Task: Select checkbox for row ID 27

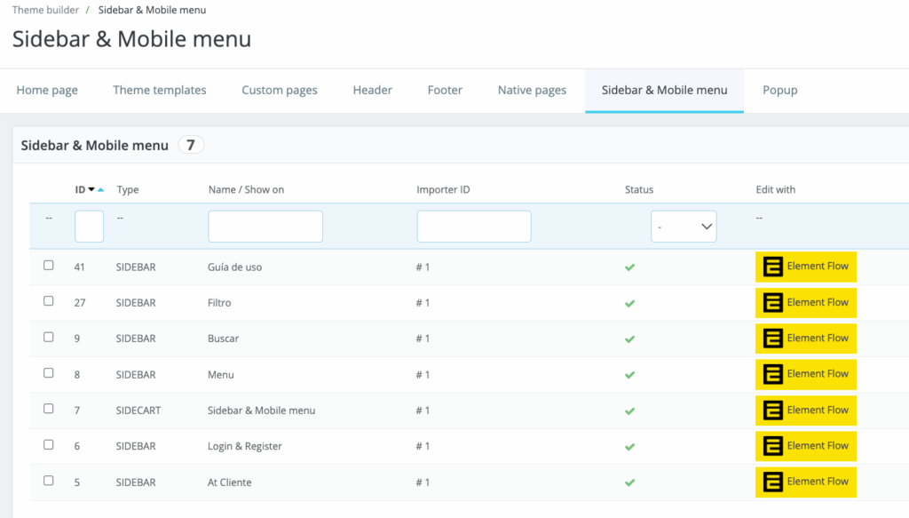Action: pos(49,301)
